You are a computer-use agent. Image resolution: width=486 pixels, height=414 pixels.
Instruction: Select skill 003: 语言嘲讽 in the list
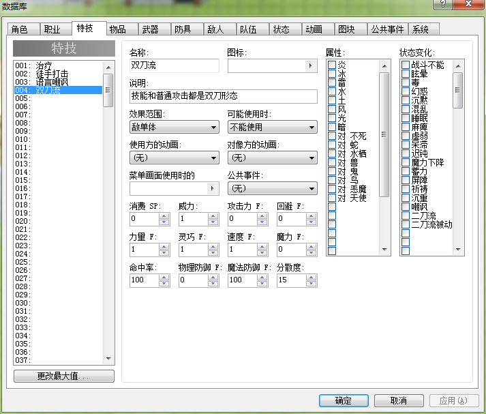pyautogui.click(x=58, y=82)
